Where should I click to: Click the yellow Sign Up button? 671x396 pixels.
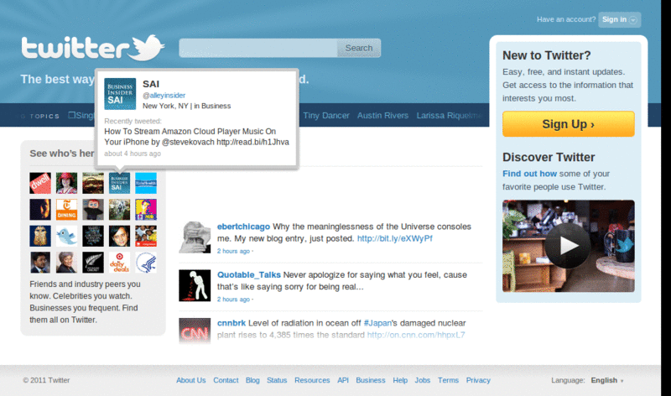tap(569, 124)
